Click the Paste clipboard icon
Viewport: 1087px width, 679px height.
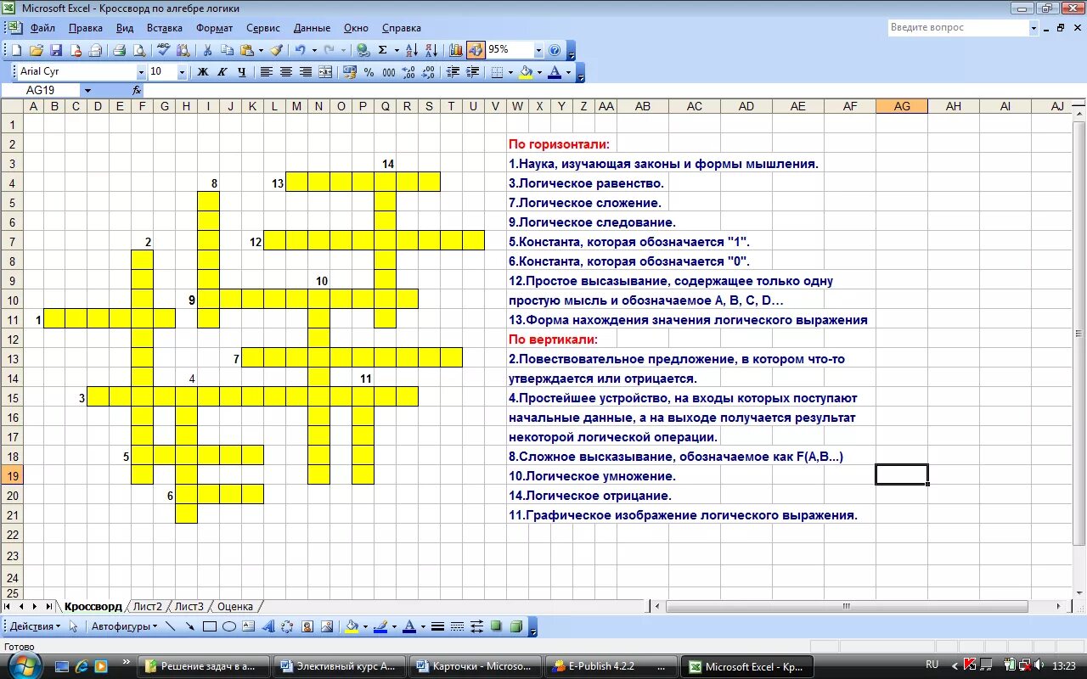click(x=247, y=50)
